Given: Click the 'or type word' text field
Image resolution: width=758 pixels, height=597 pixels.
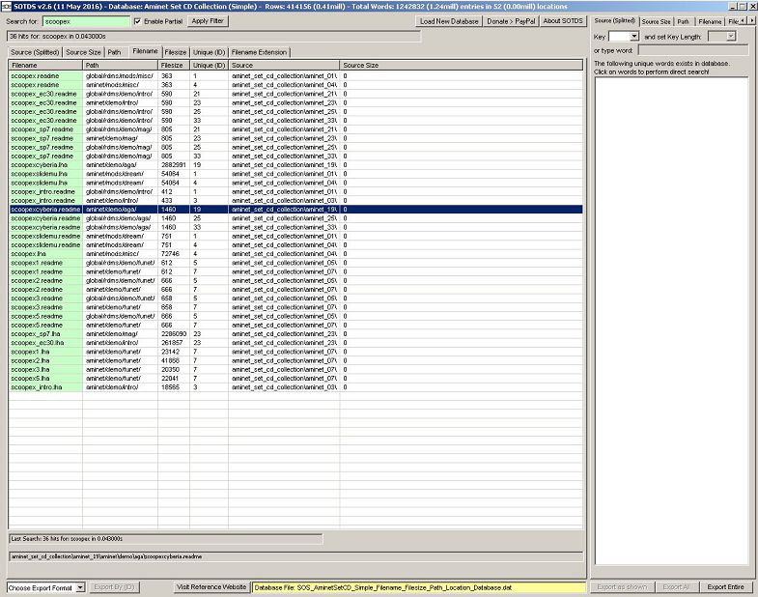Looking at the screenshot, I should click(x=691, y=50).
